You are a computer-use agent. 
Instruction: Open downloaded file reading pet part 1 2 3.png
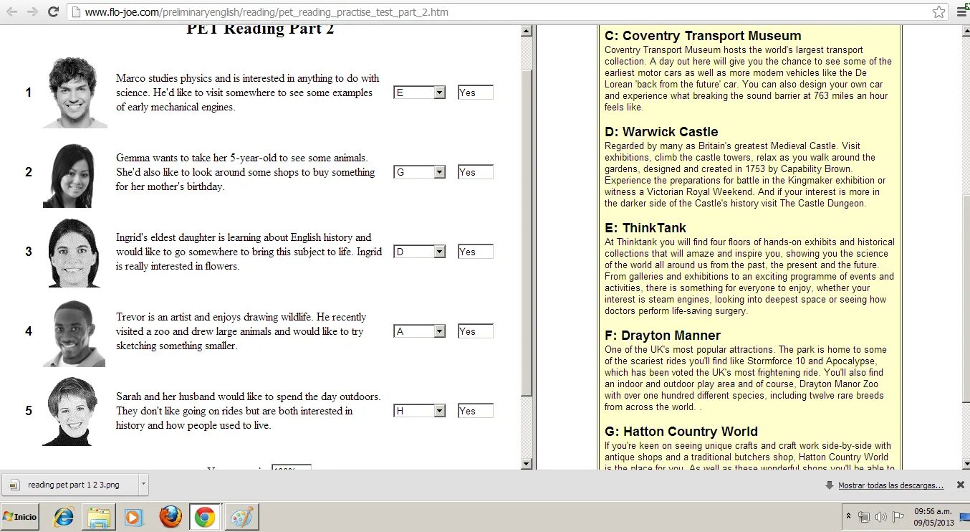click(x=69, y=485)
